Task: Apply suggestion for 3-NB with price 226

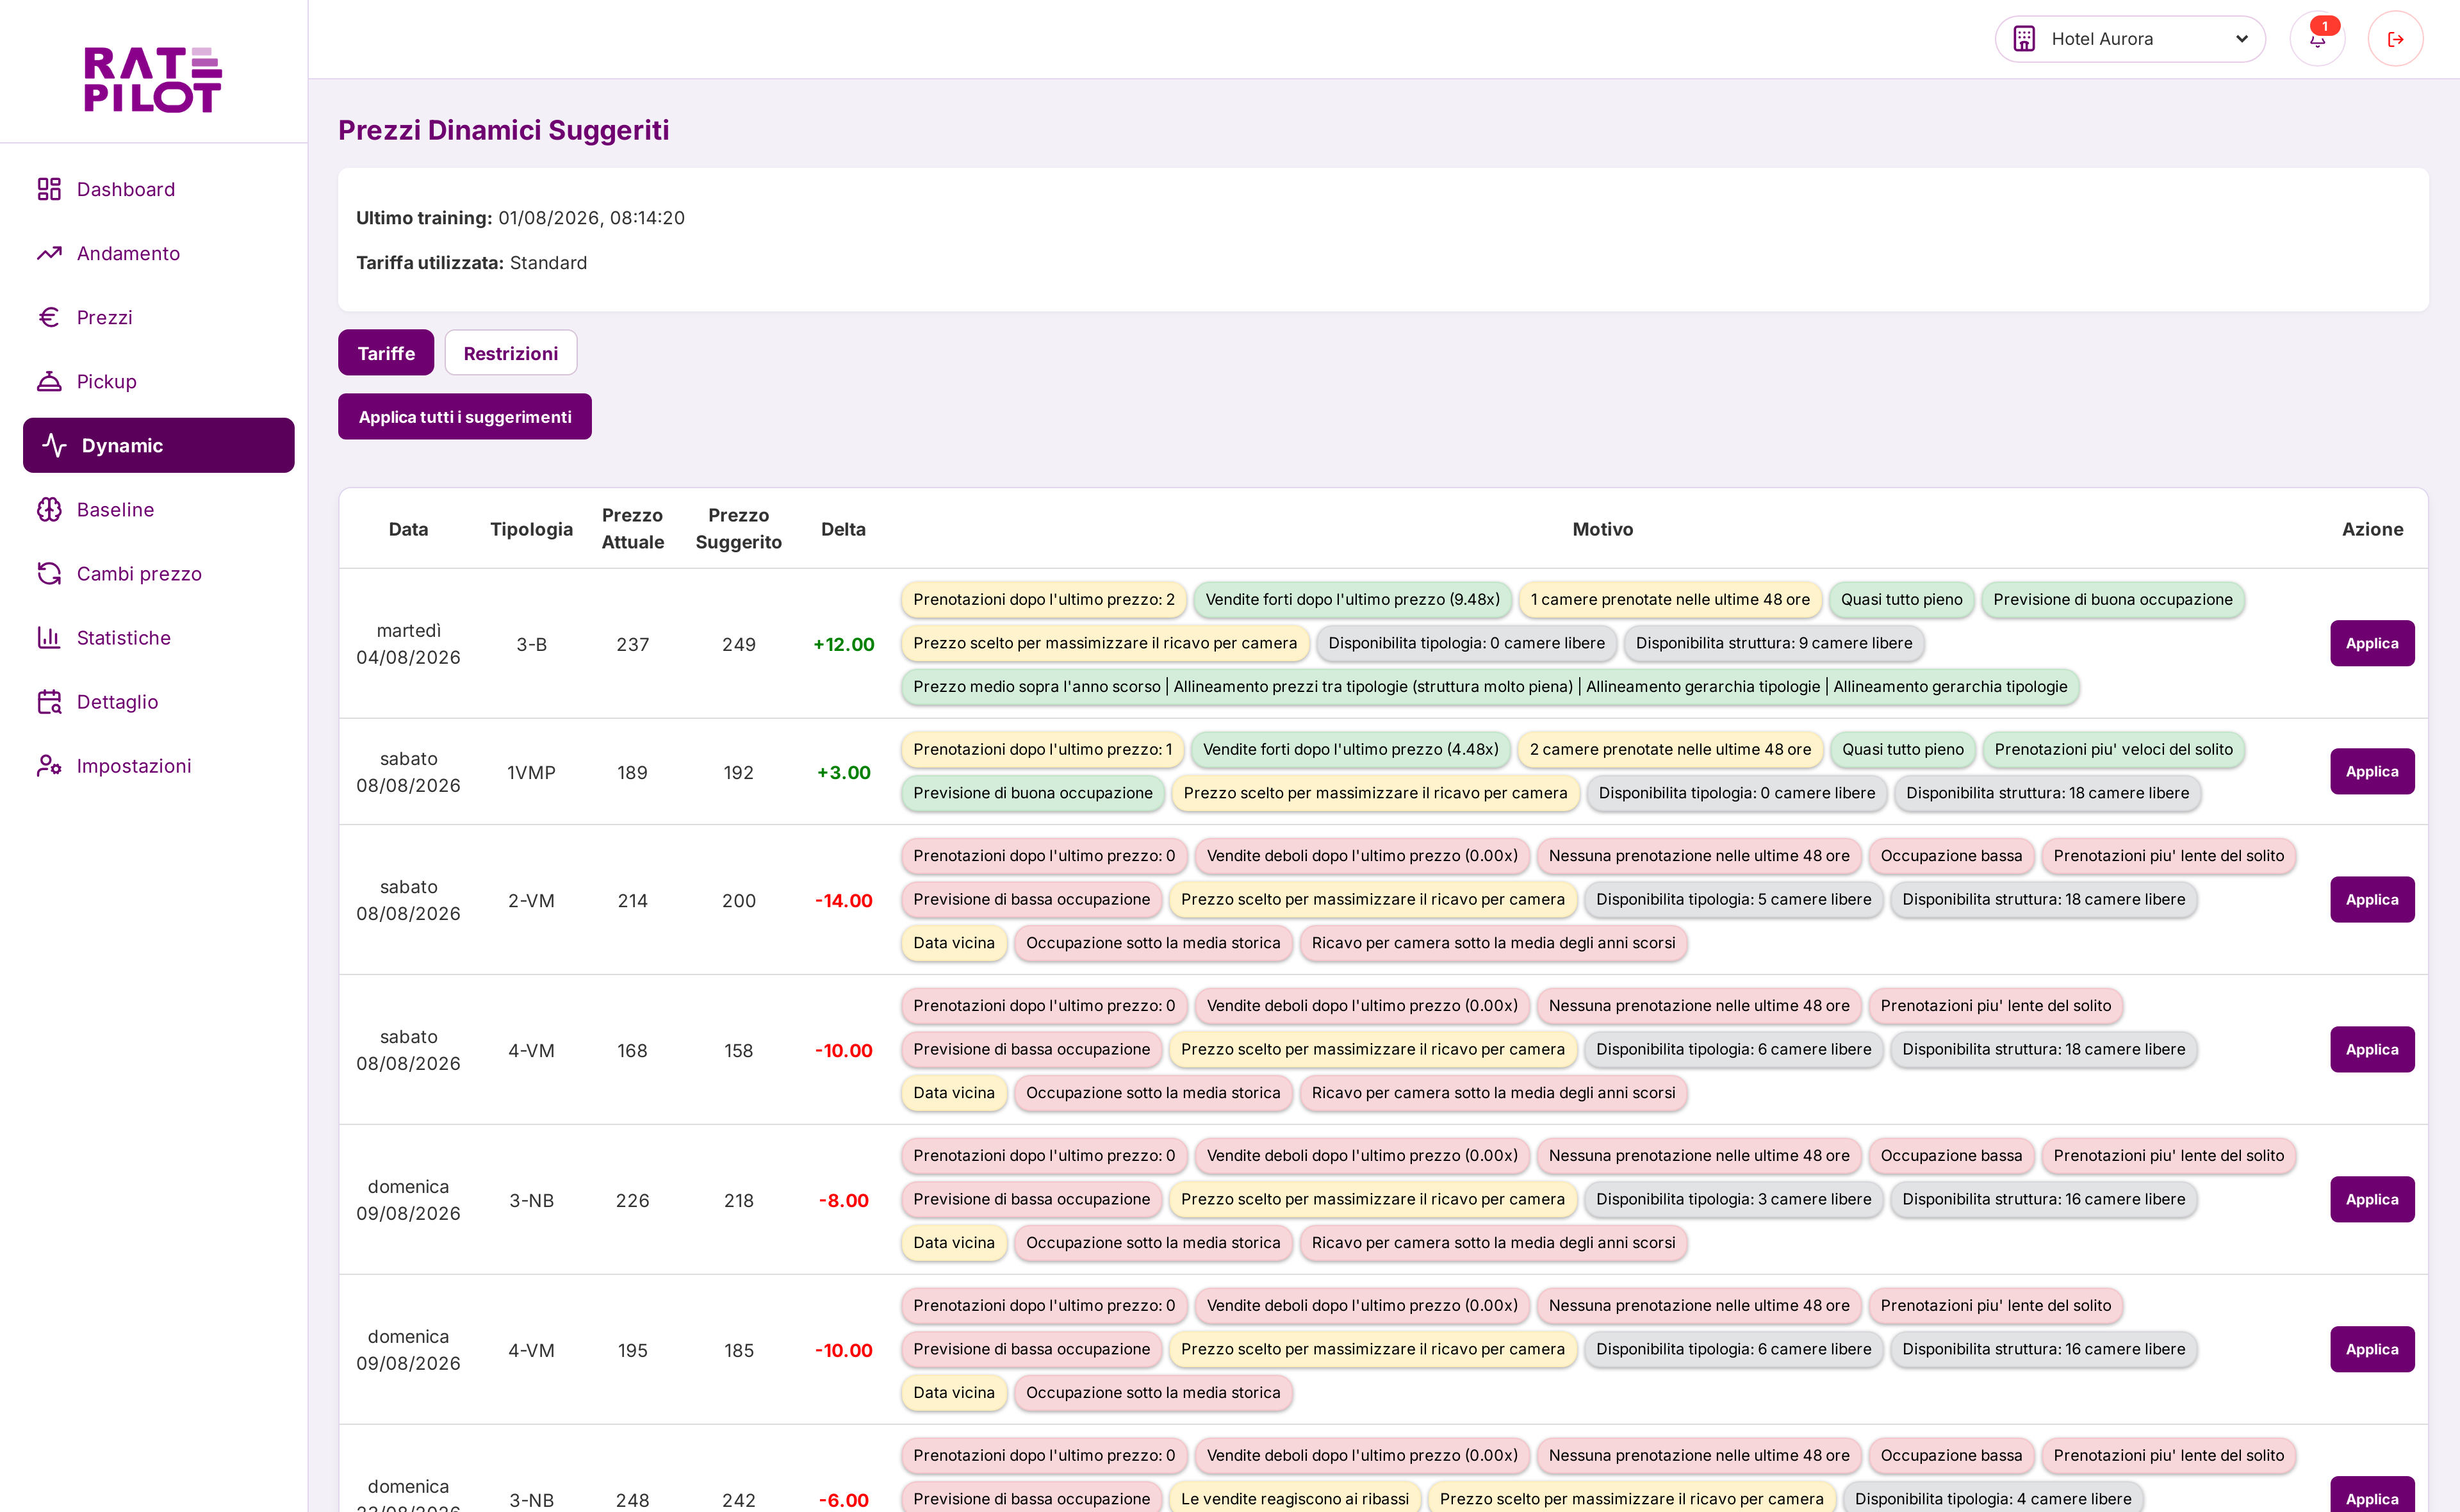Action: [x=2371, y=1199]
